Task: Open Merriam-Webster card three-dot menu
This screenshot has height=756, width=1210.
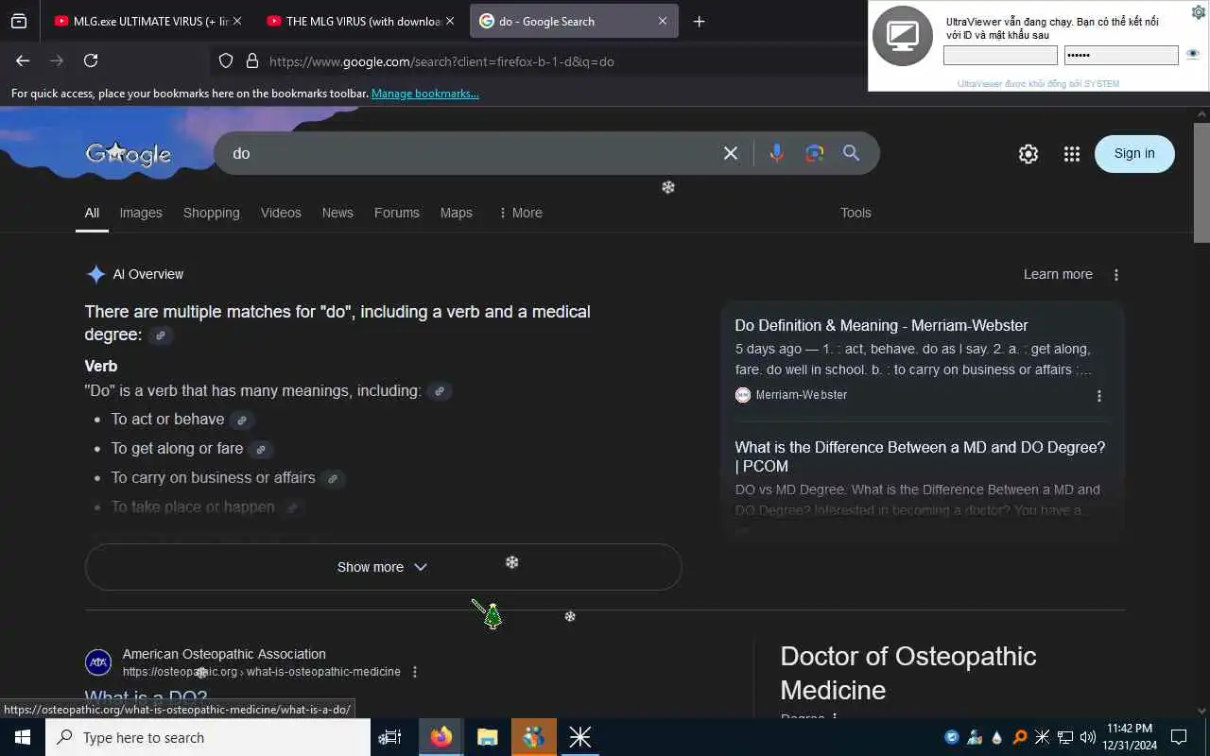Action: (x=1098, y=396)
